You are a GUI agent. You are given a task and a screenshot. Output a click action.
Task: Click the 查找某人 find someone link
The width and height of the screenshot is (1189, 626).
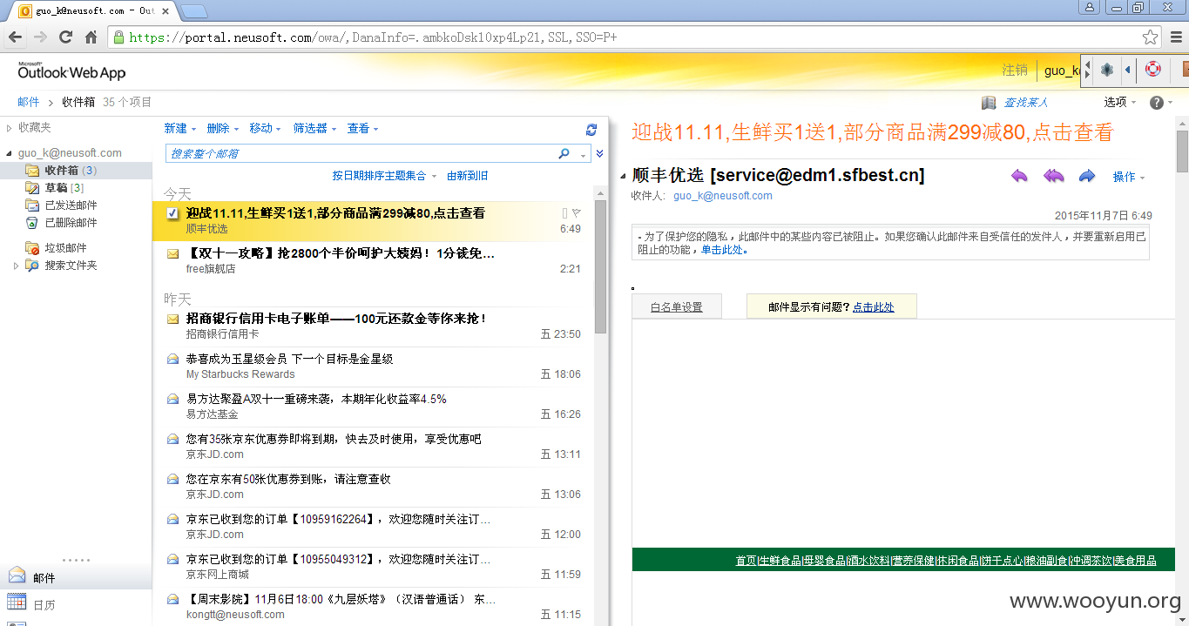click(x=1025, y=103)
